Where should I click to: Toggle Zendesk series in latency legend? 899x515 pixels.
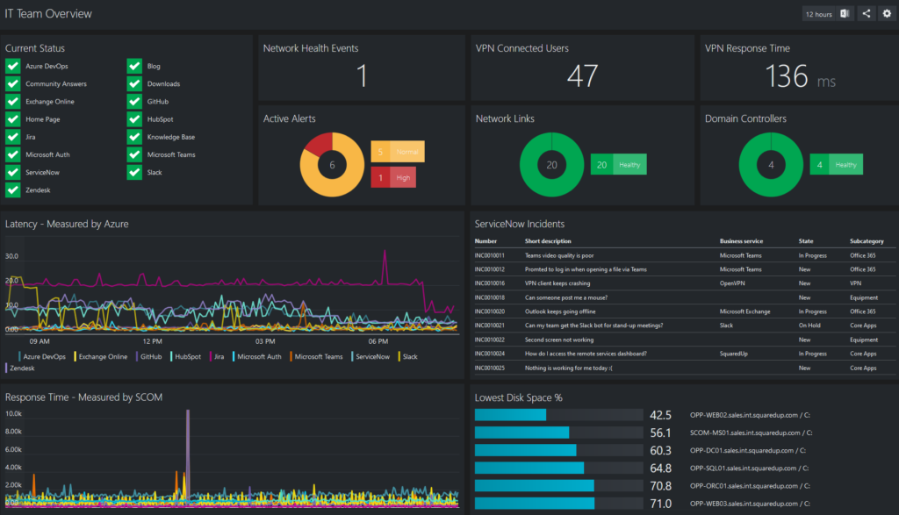click(x=20, y=368)
